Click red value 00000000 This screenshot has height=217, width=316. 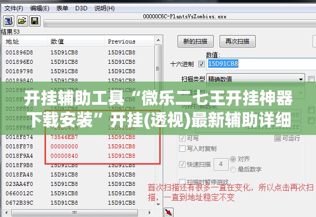tap(64, 146)
